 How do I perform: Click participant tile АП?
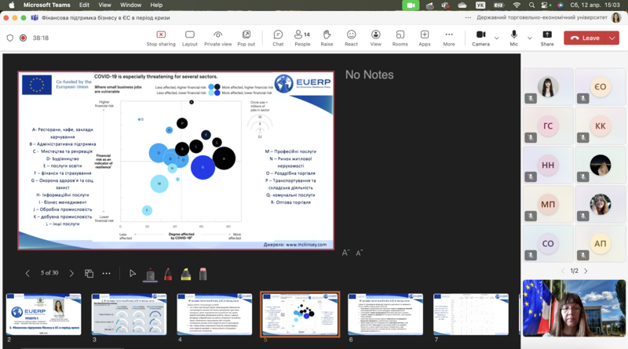click(600, 244)
